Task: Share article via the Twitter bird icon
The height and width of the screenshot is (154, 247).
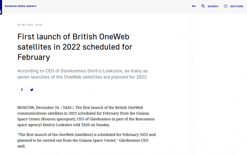Action: pyautogui.click(x=32, y=90)
